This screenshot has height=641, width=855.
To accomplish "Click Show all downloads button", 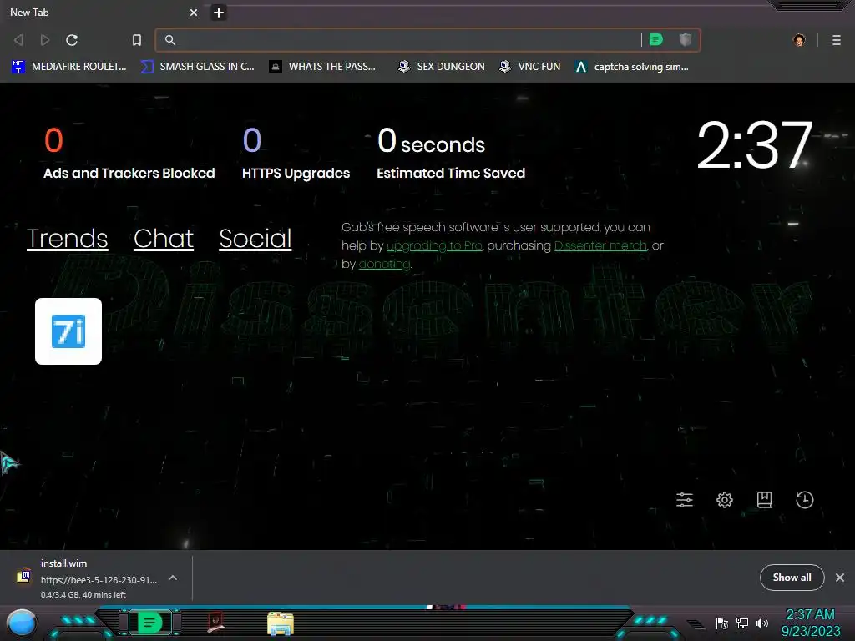I will [792, 578].
